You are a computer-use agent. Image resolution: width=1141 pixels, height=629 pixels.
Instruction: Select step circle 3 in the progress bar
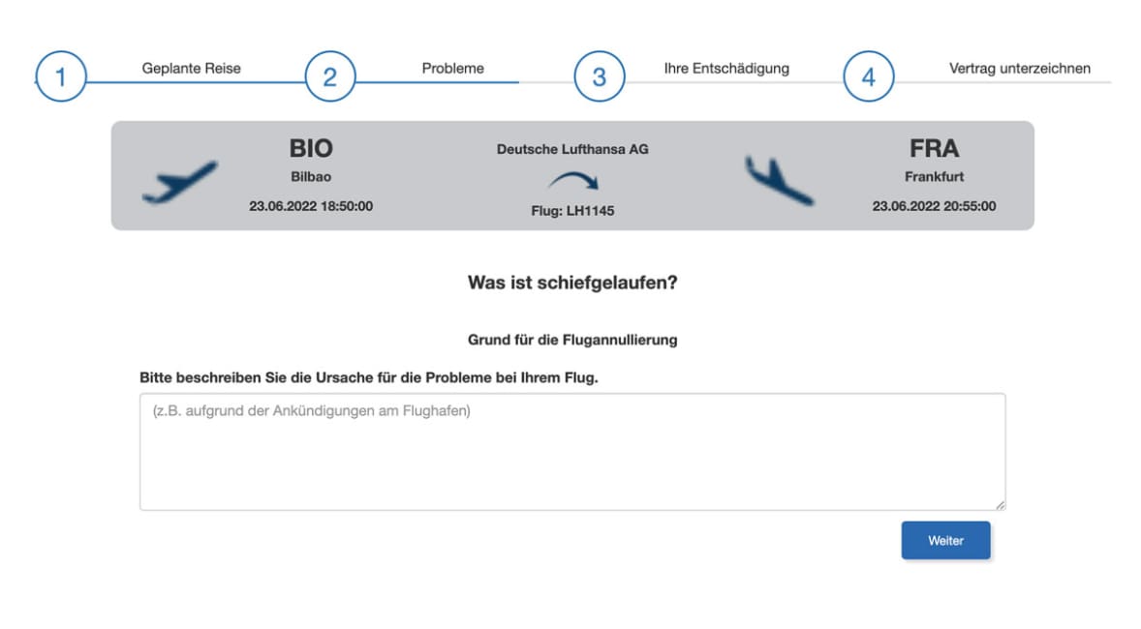click(597, 75)
